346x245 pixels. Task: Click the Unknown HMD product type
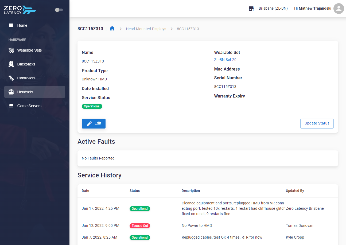[x=94, y=79]
